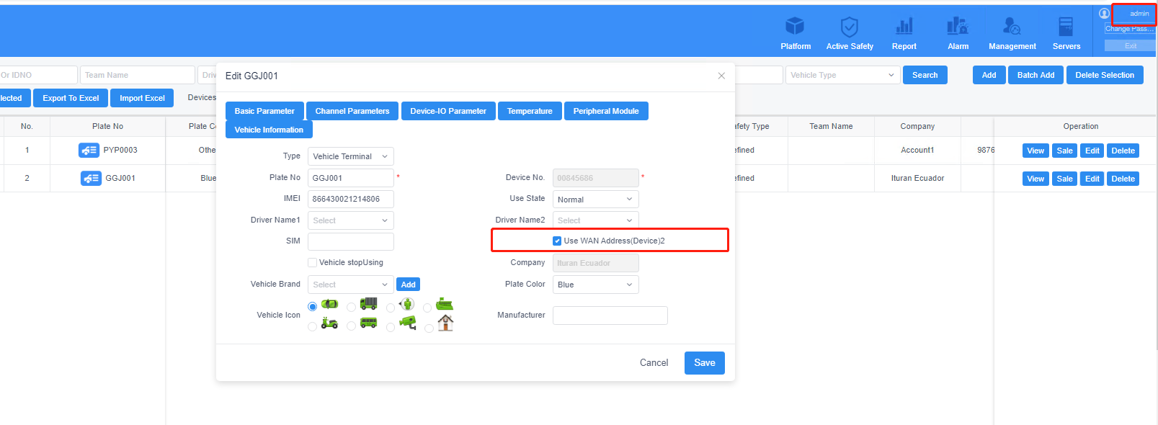Click View for the Ituran Ecuador row
The image size is (1158, 425).
pyautogui.click(x=1035, y=179)
